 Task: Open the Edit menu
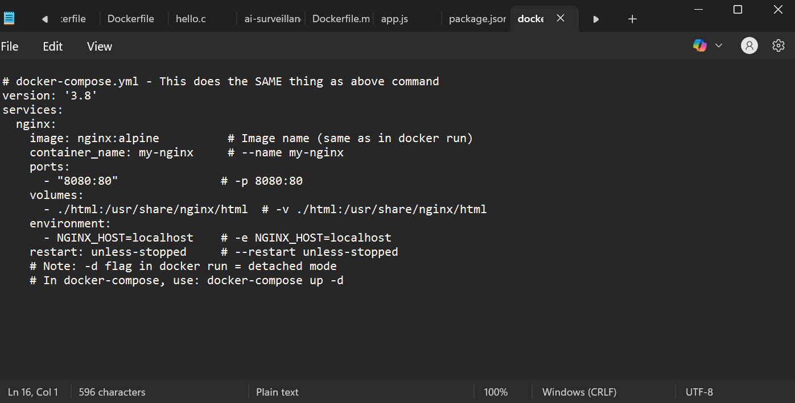pos(52,47)
